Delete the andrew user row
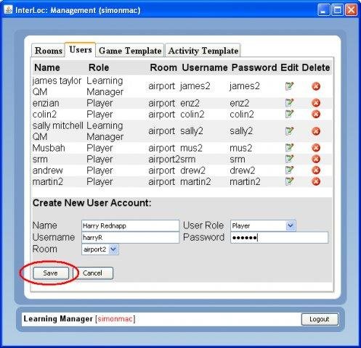The height and width of the screenshot is (348, 361). [316, 170]
